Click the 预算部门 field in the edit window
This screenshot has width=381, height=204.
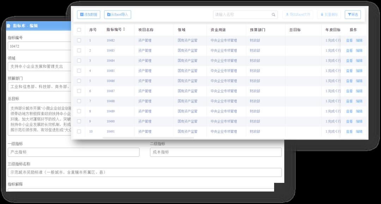pyautogui.click(x=40, y=87)
